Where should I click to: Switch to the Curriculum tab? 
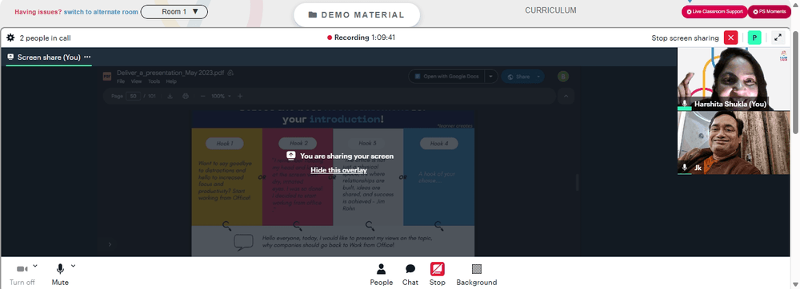(x=550, y=10)
